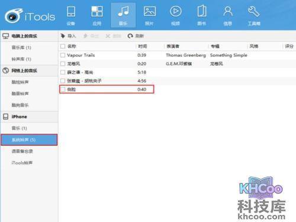Select the highlighted system ringtones (5) entry
This screenshot has height=222, width=296.
click(29, 140)
